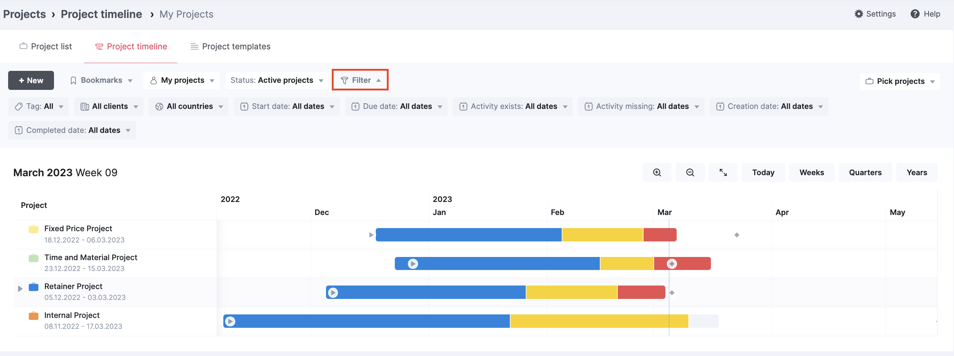
Task: Expand the Retainer Project row
Action: tap(20, 288)
